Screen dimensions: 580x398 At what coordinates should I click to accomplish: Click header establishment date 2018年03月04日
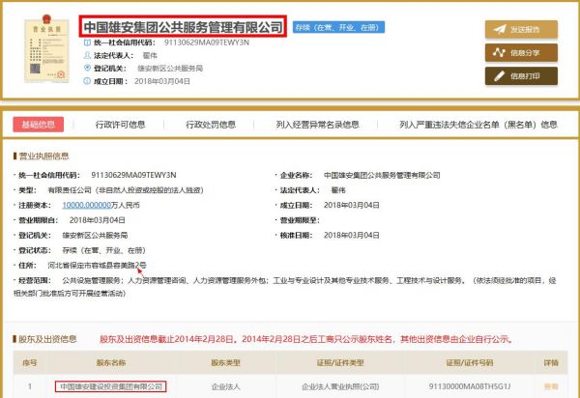(x=162, y=81)
